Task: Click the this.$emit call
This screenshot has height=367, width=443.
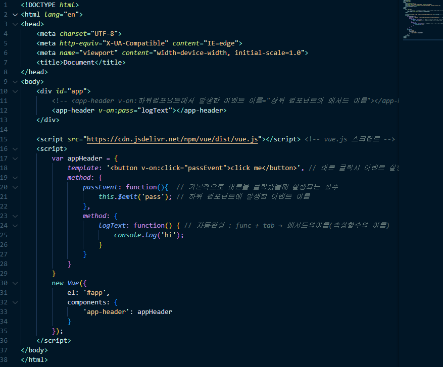Action: tap(135, 197)
